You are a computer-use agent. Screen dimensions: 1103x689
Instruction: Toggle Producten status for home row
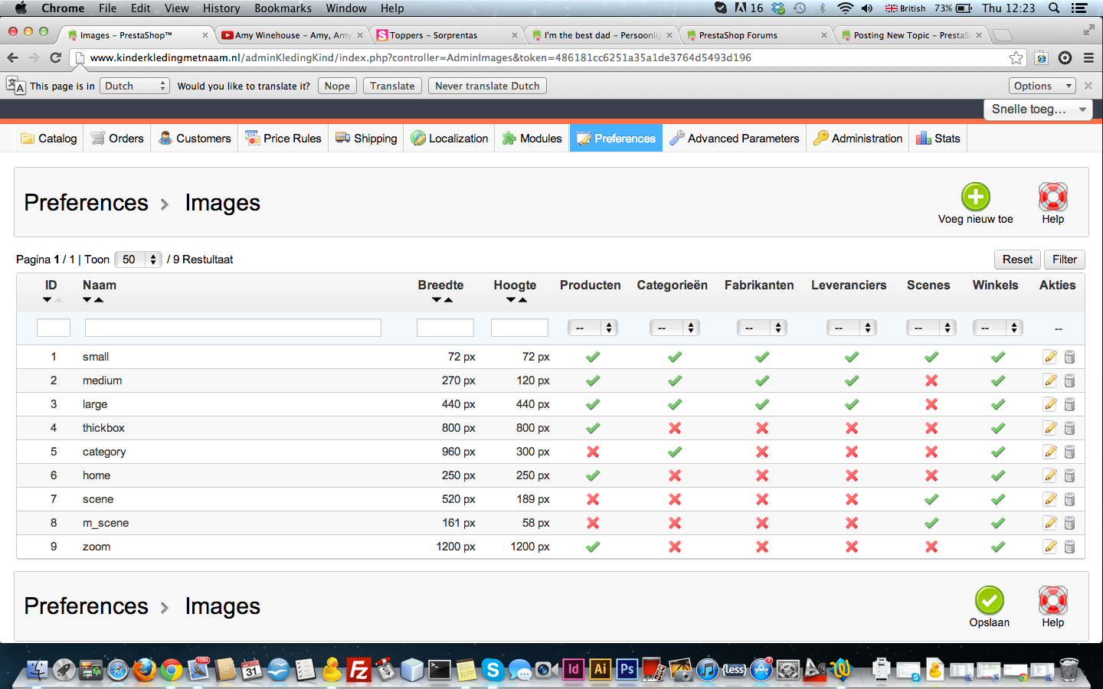[x=593, y=475]
